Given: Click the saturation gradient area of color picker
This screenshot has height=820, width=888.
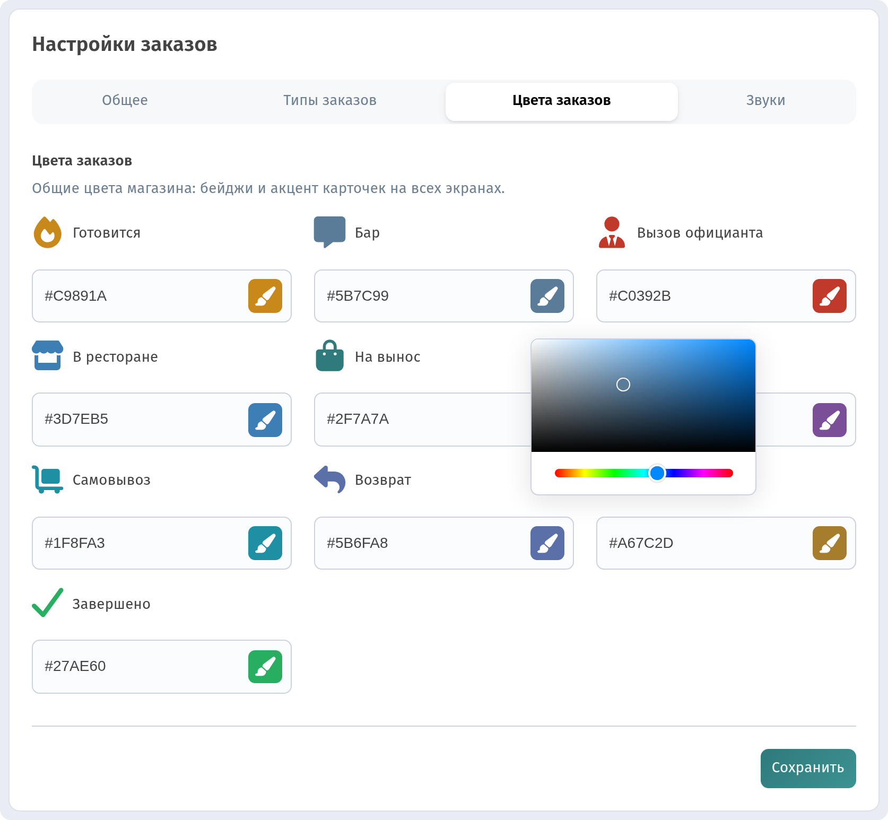Looking at the screenshot, I should tap(643, 396).
